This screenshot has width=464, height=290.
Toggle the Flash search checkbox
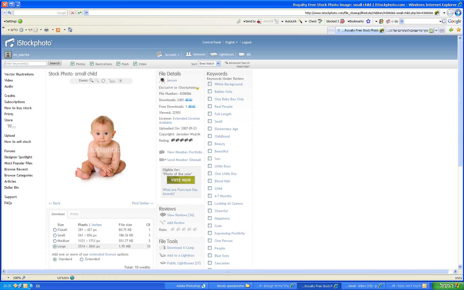click(x=118, y=64)
